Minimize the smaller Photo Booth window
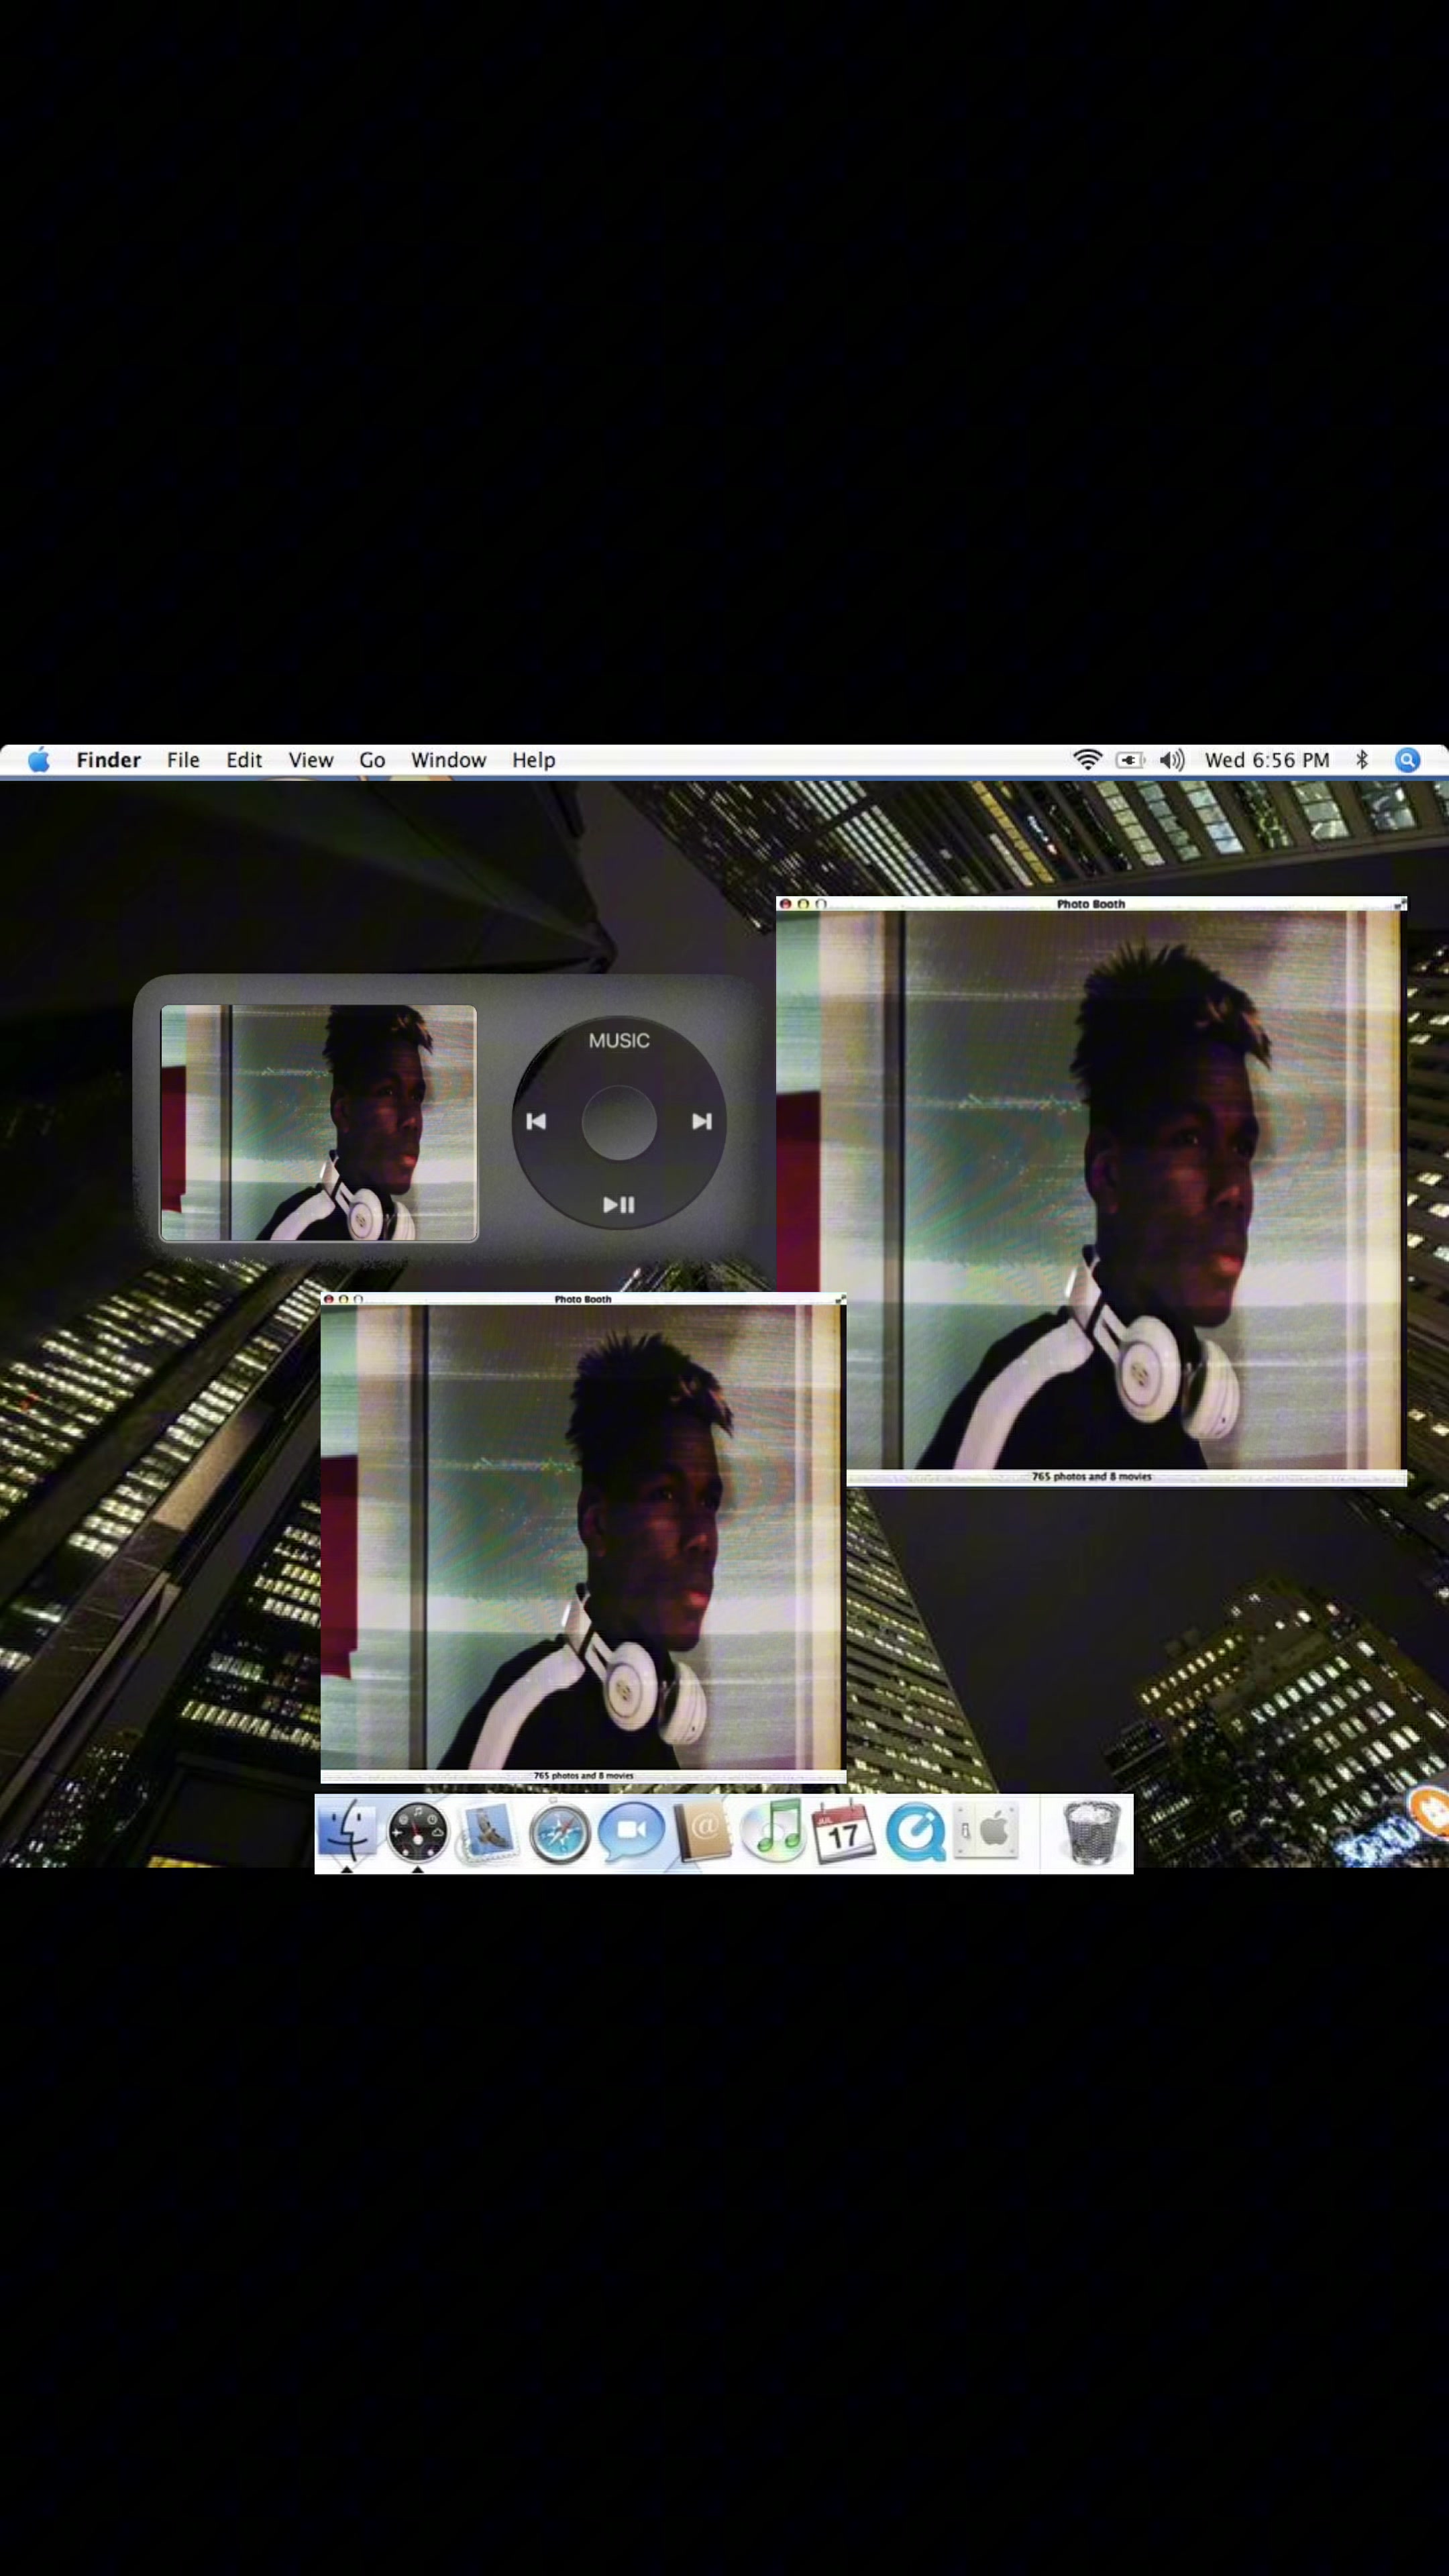 tap(343, 1299)
